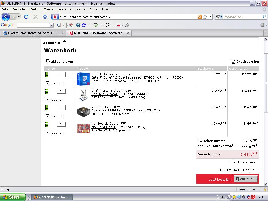Open the search engine selector W dropdown
The image size is (268, 201).
point(219,17)
